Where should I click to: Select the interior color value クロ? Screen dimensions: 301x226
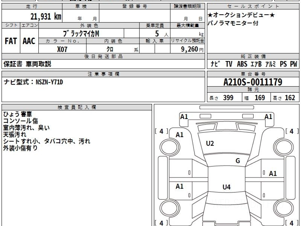point(110,49)
